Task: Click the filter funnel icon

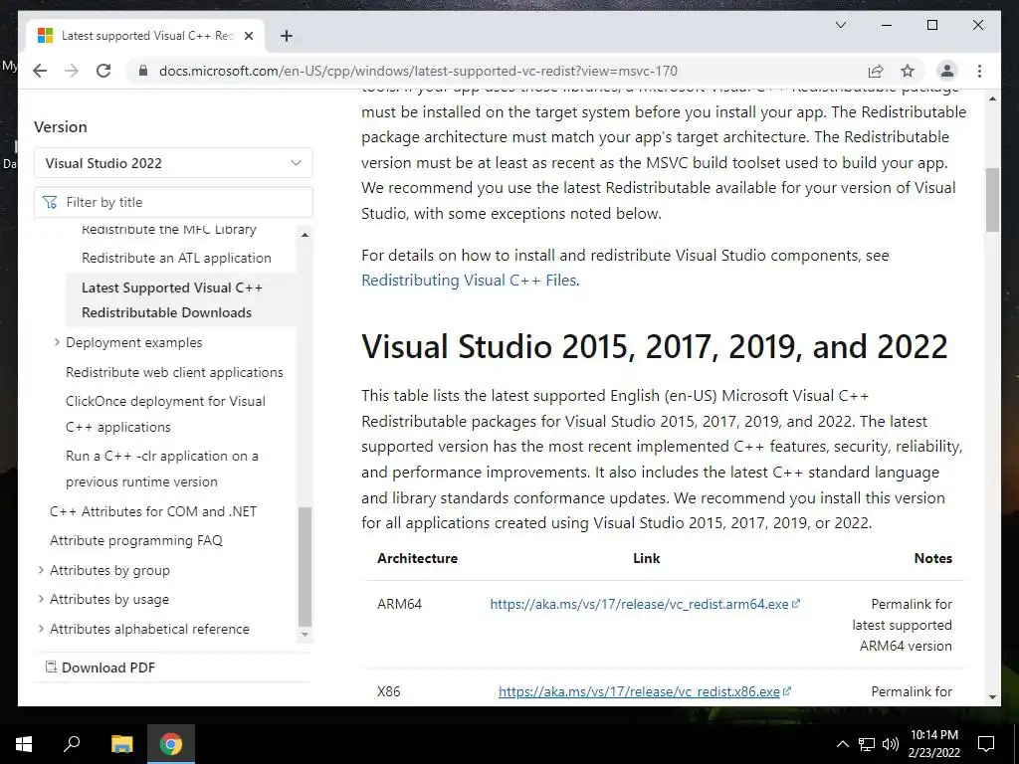Action: click(x=50, y=202)
